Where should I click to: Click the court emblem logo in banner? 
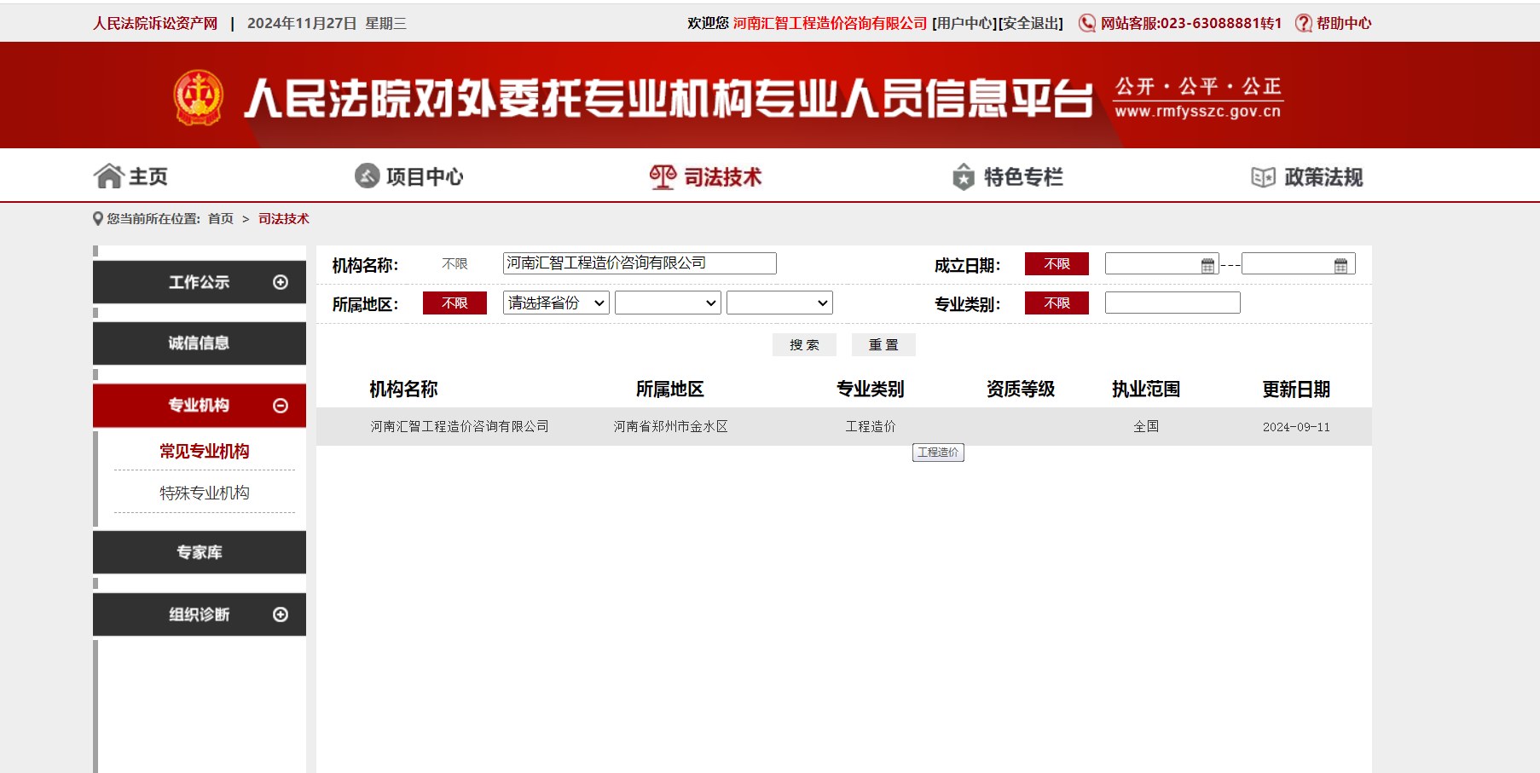tap(199, 98)
